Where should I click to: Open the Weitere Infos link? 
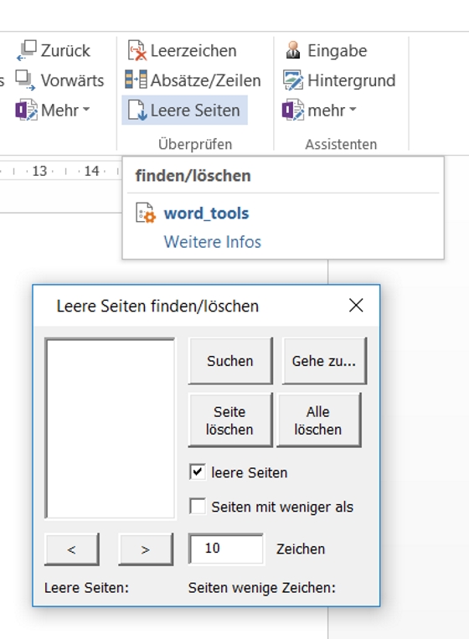pyautogui.click(x=212, y=242)
